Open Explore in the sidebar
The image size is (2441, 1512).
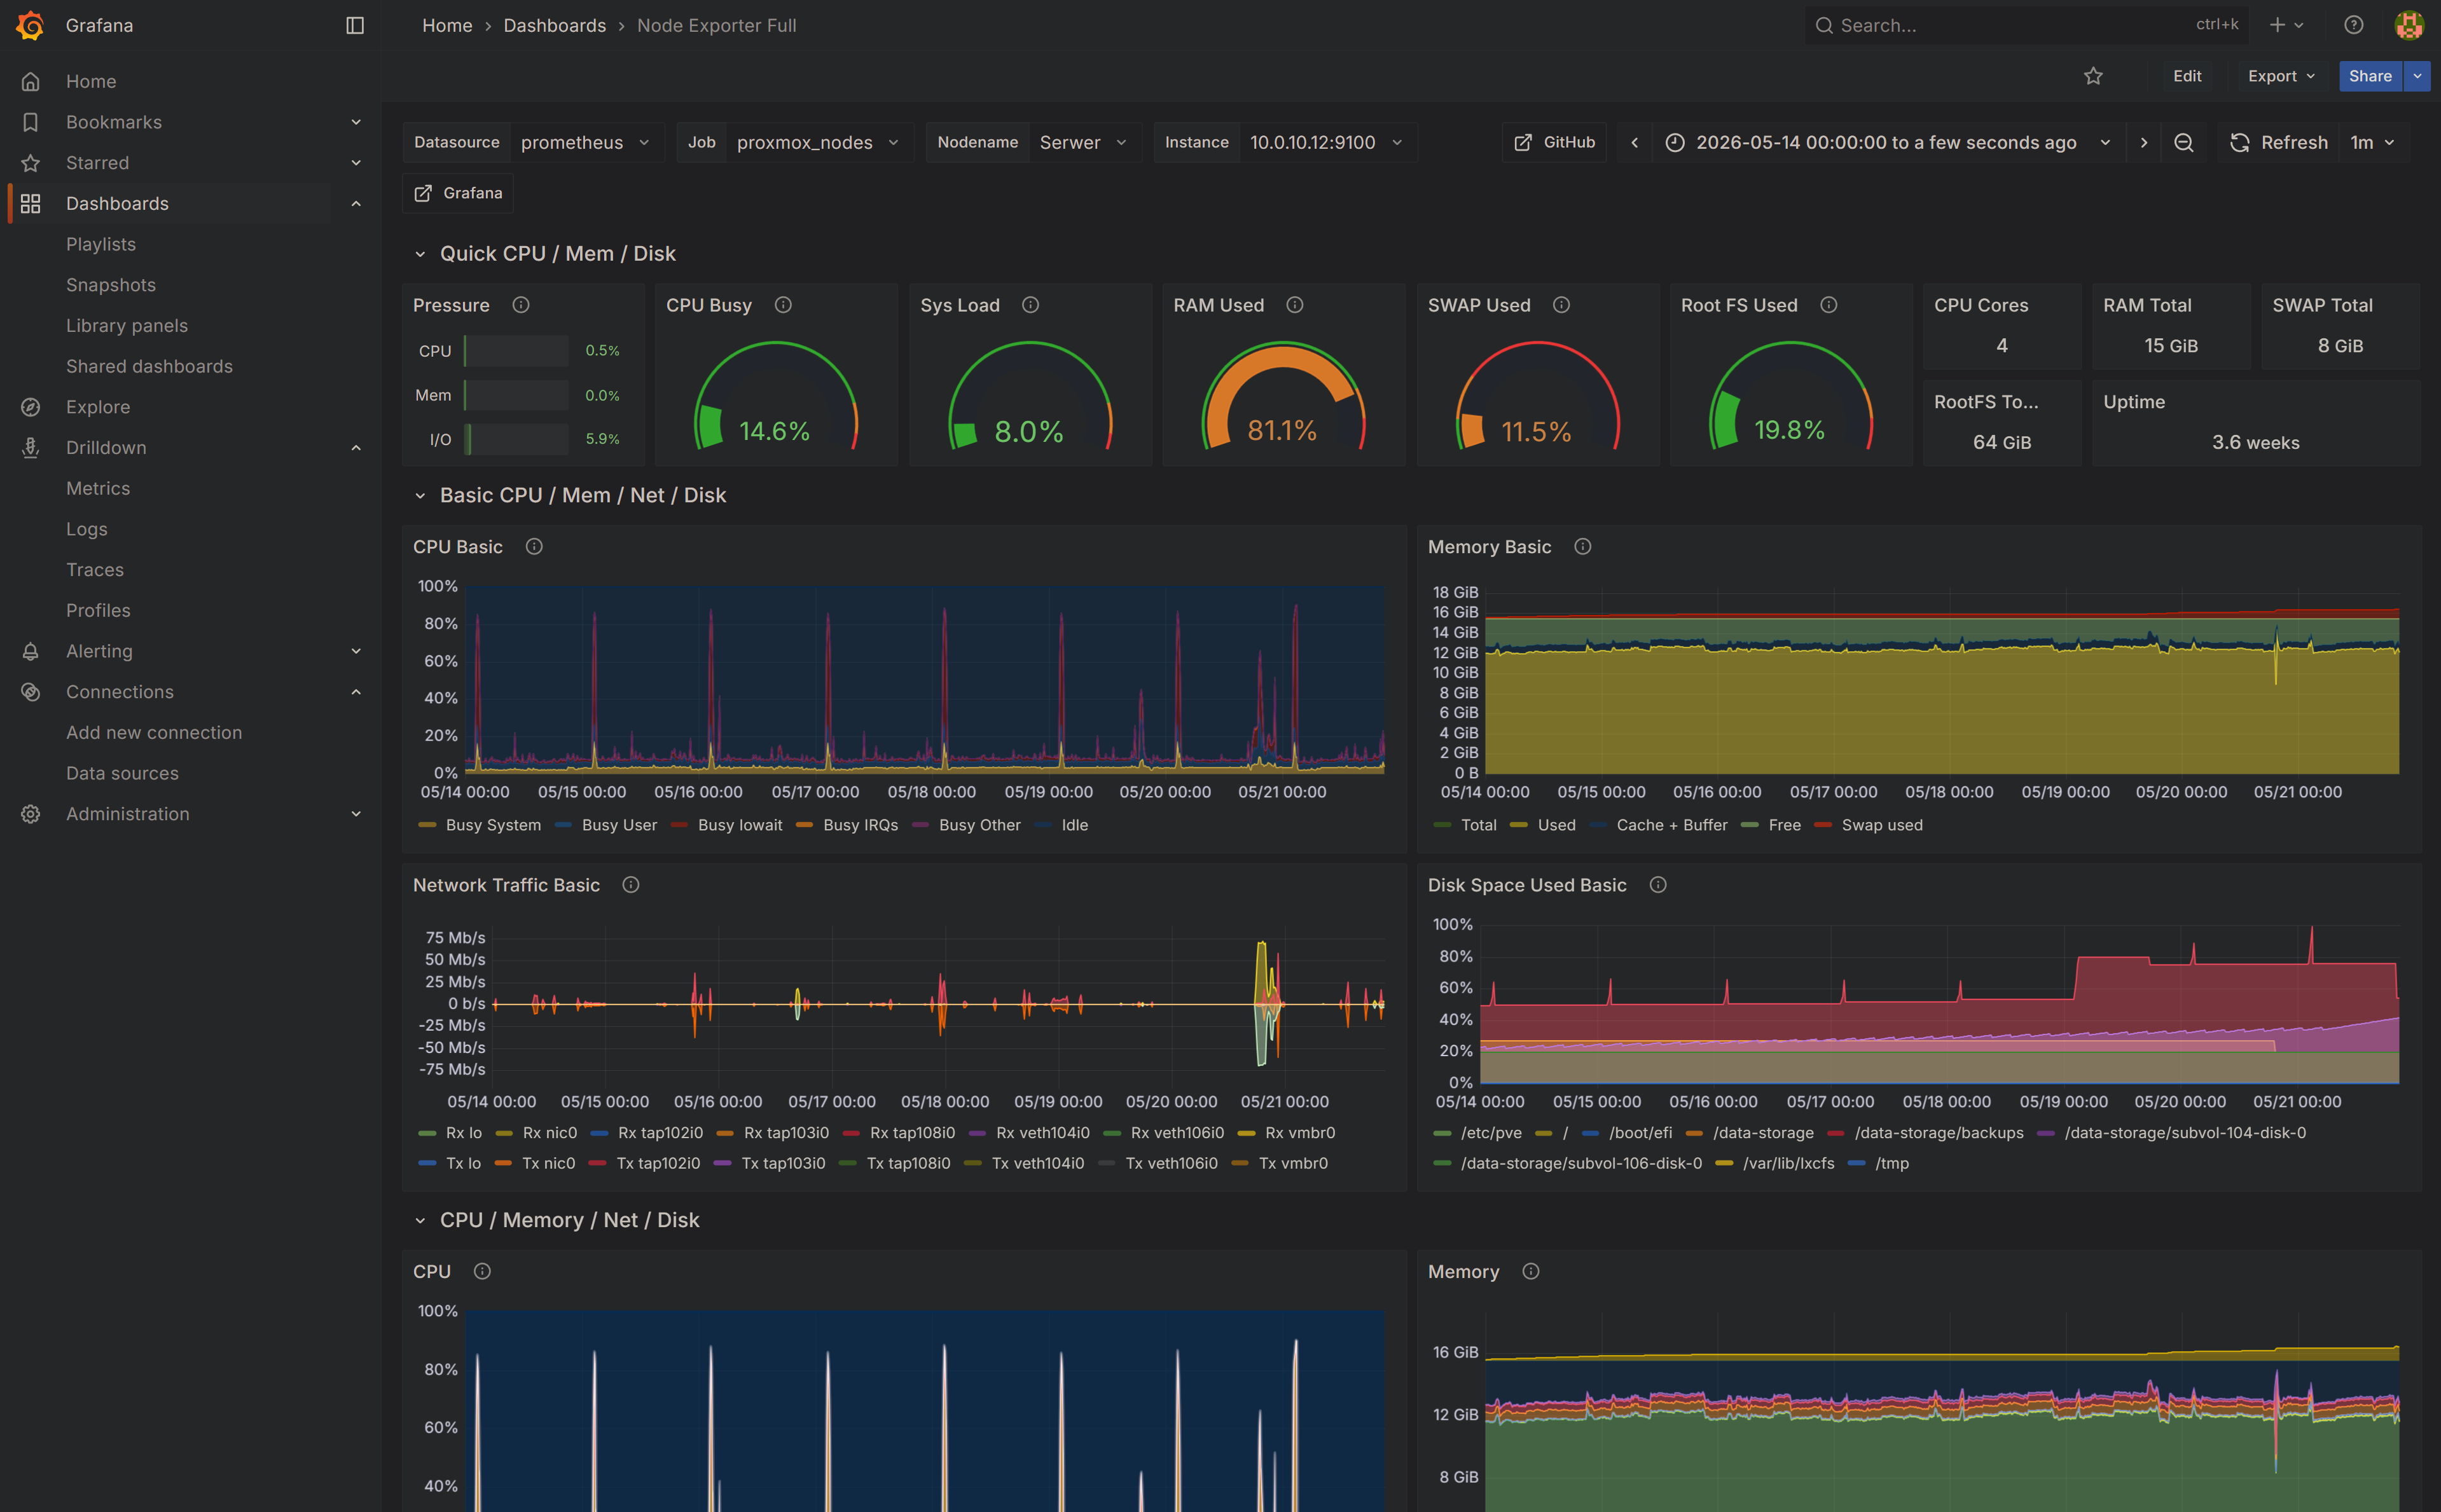(x=98, y=407)
